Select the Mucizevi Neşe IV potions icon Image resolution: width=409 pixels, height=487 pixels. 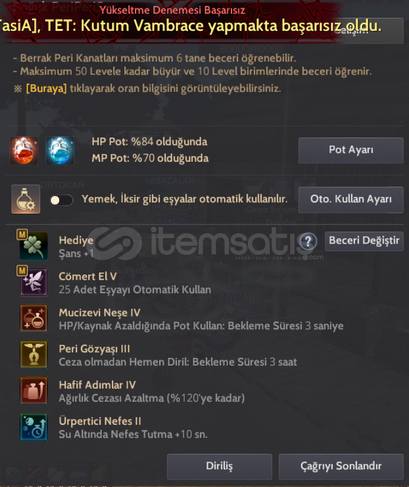tap(34, 318)
